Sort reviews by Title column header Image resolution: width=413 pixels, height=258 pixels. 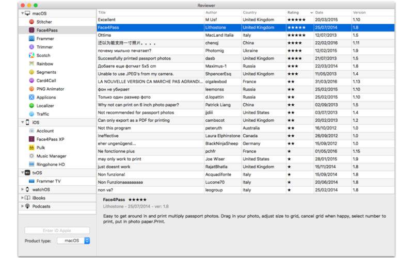102,12
